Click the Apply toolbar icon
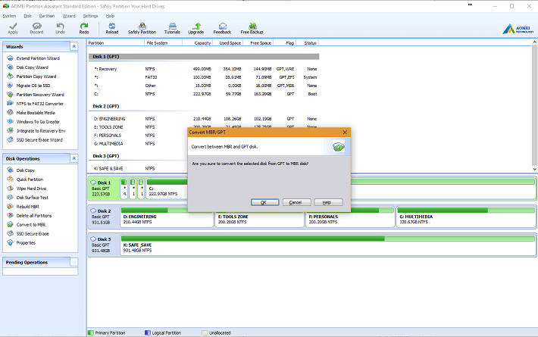This screenshot has height=337, width=538. (13, 28)
